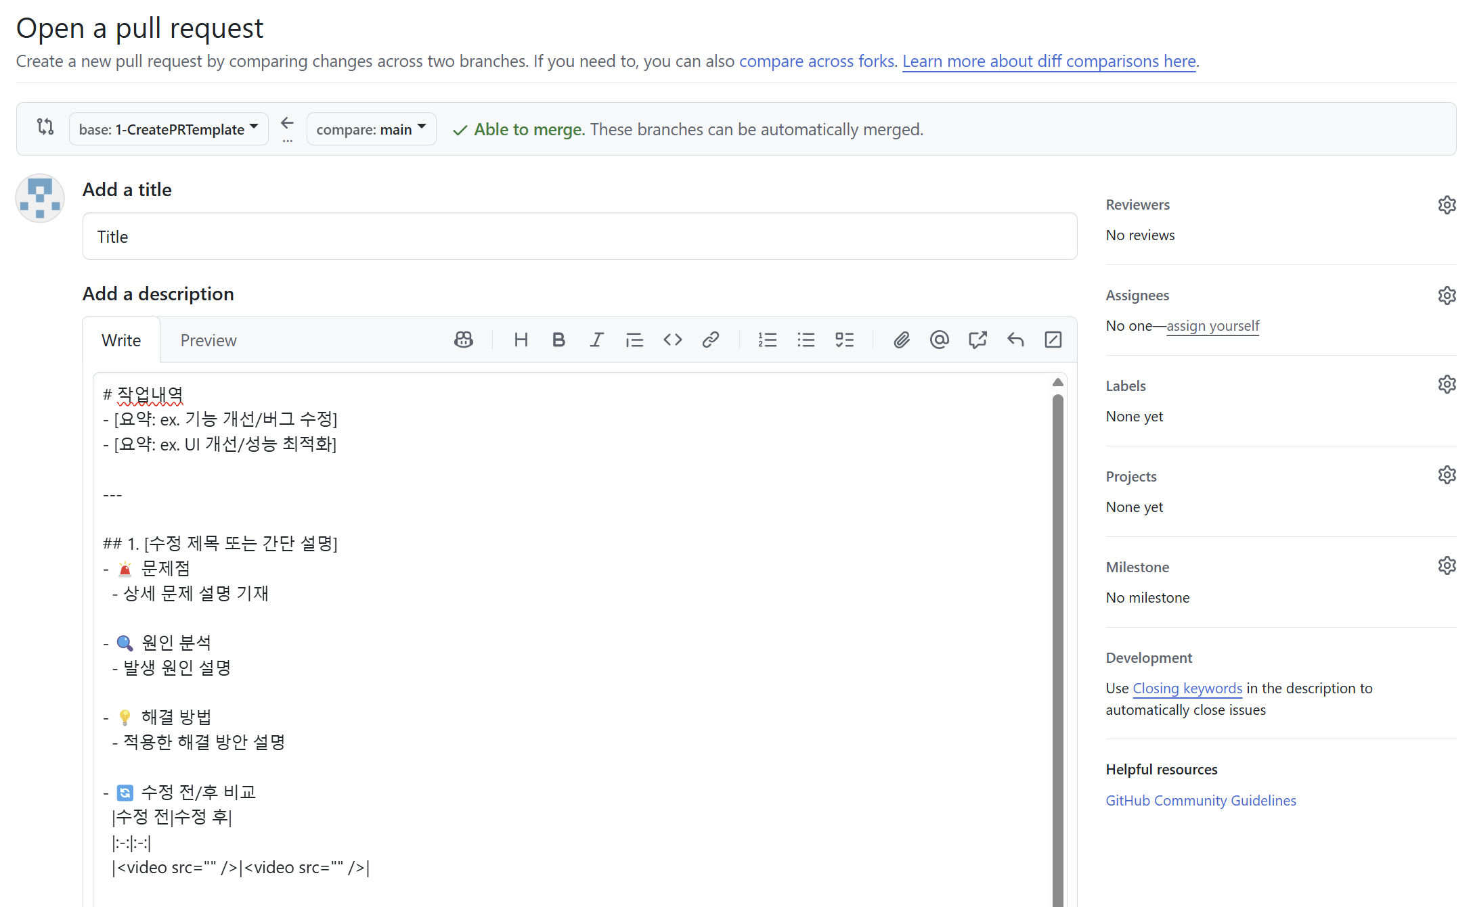Screen dimensions: 1473x907
Task: Click the assign yourself link
Action: click(1212, 326)
